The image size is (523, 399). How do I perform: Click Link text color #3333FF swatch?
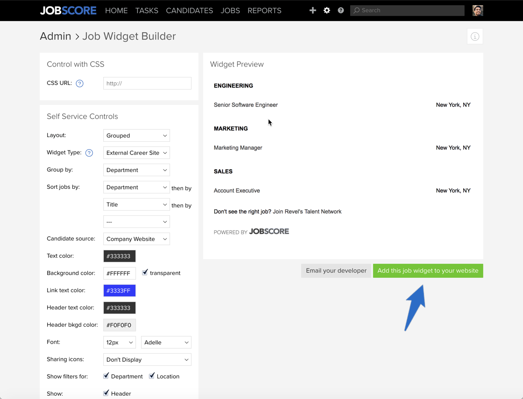pos(120,291)
